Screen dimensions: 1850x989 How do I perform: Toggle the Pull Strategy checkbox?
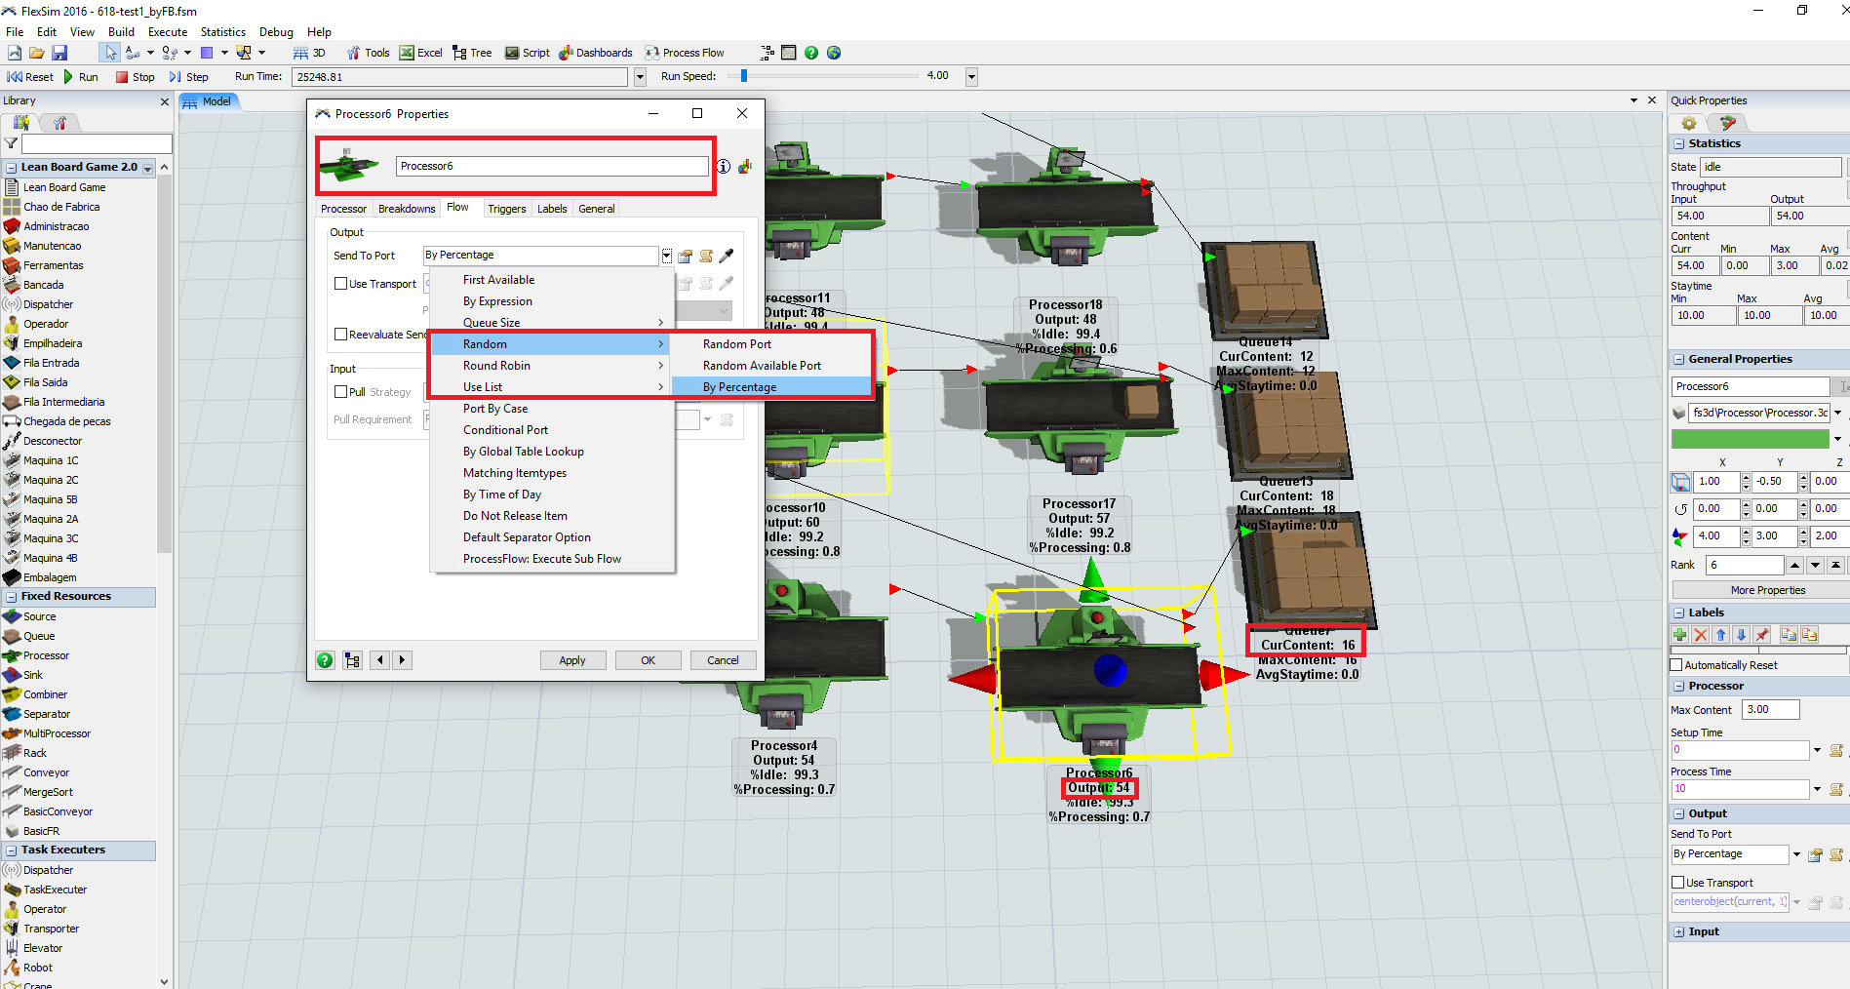pyautogui.click(x=341, y=392)
